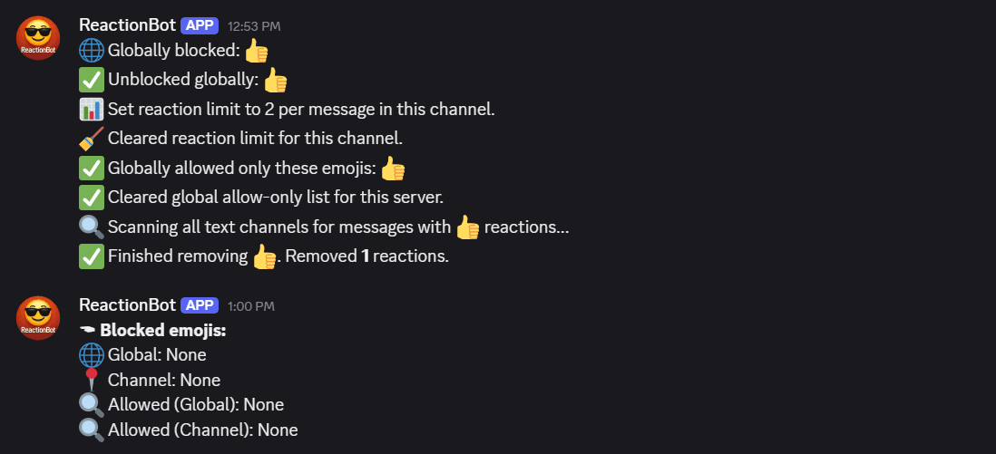Screen dimensions: 996x454
Task: Click the APP badge on the first message
Action: pyautogui.click(x=200, y=25)
